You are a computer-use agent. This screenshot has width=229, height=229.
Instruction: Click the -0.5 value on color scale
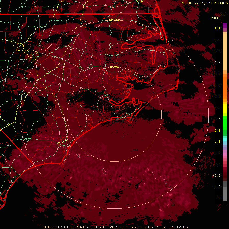(217, 176)
